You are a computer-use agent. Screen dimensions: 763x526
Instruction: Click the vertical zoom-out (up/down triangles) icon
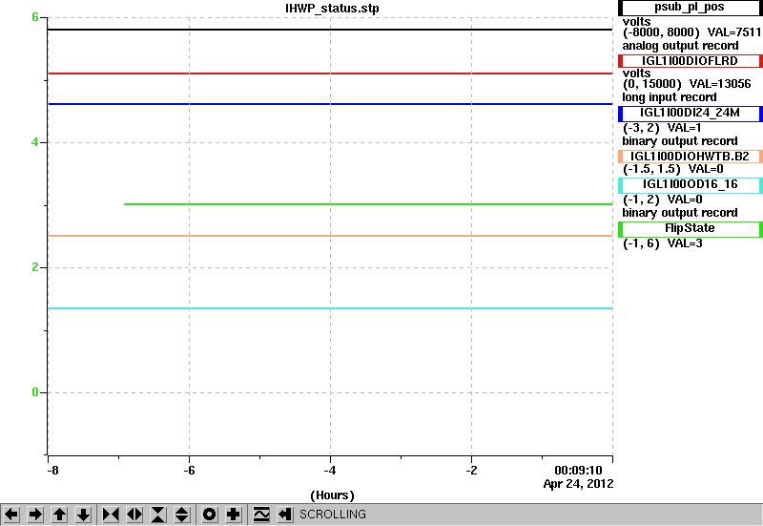click(181, 515)
